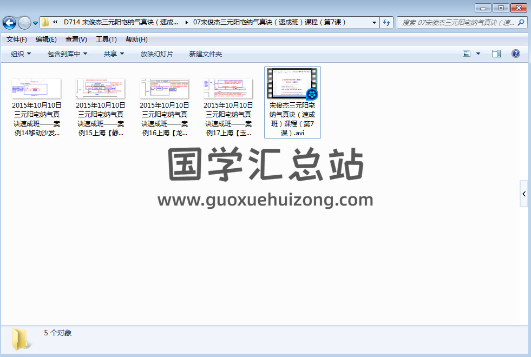Viewport: 531px width, 357px height.
Task: Open the 工具(T) menu
Action: (106, 39)
